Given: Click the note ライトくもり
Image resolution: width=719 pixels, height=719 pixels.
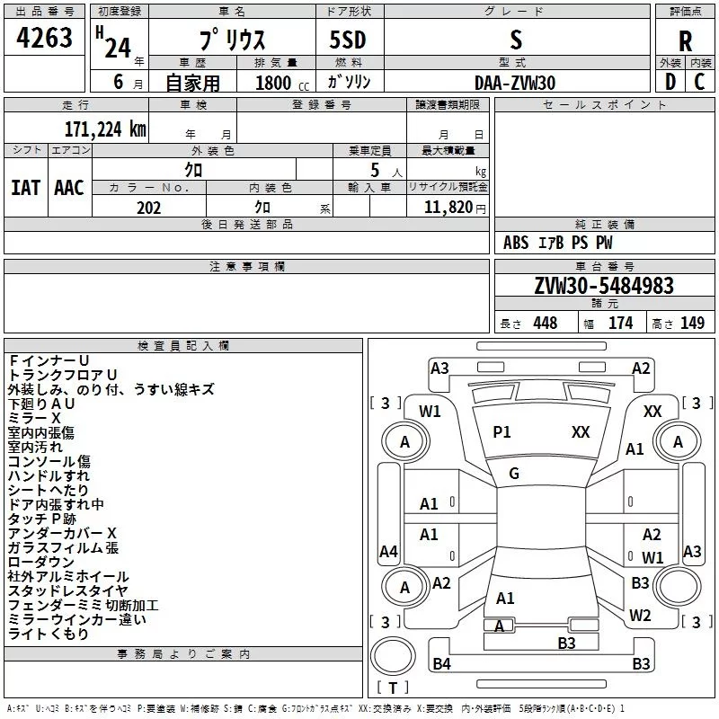Looking at the screenshot, I should coord(49,635).
